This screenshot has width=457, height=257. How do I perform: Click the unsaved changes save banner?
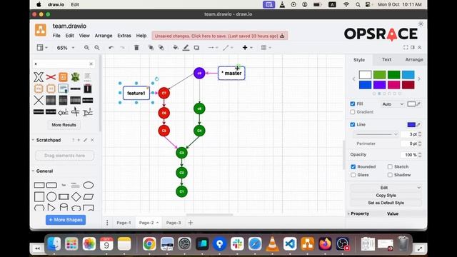point(220,36)
